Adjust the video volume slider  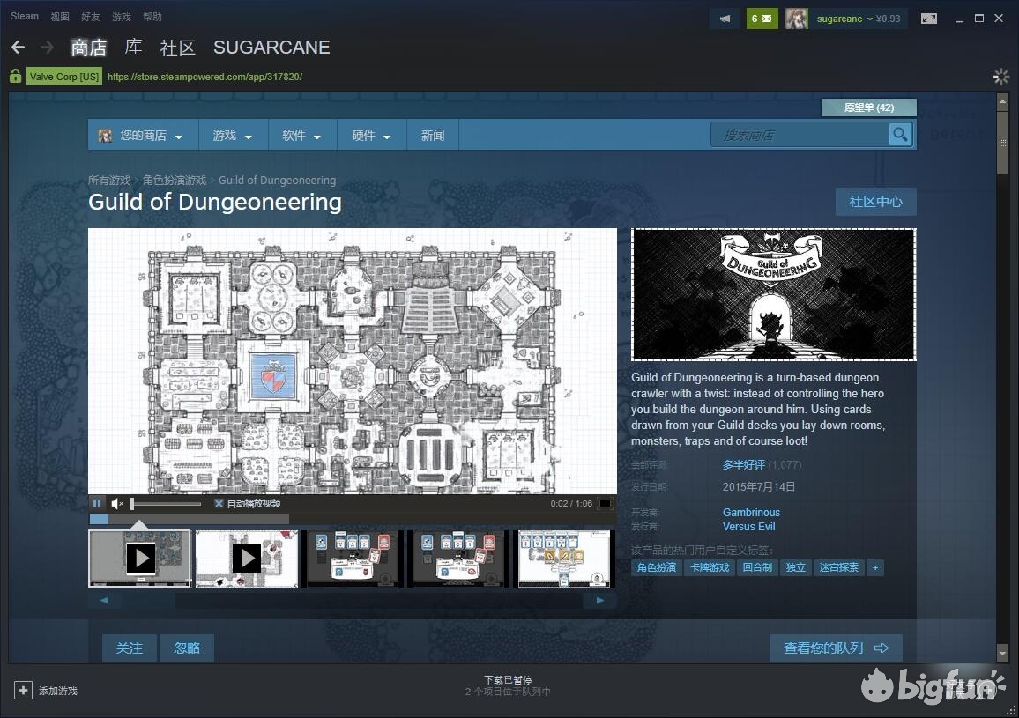[x=166, y=504]
